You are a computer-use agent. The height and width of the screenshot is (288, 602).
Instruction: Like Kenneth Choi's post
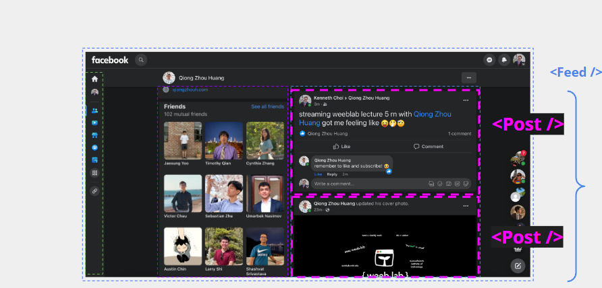[x=341, y=146]
